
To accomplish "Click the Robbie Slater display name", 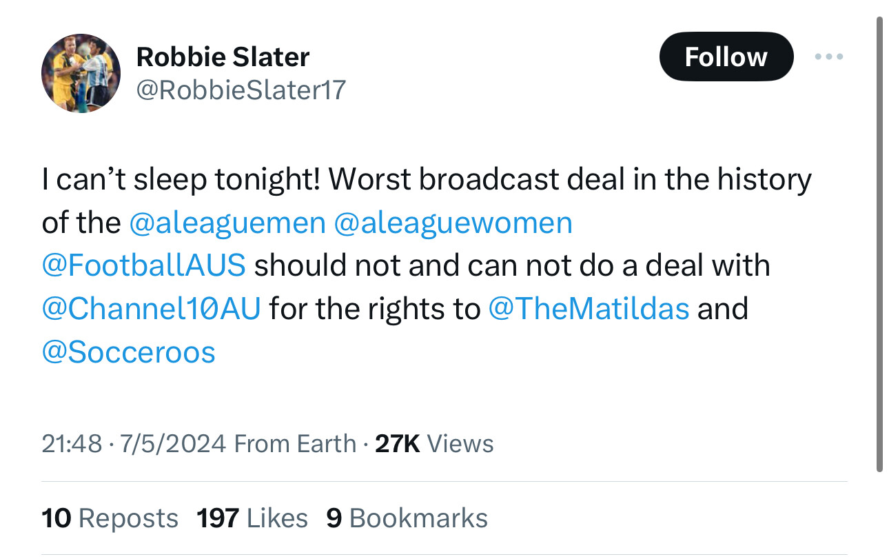I will click(x=223, y=57).
